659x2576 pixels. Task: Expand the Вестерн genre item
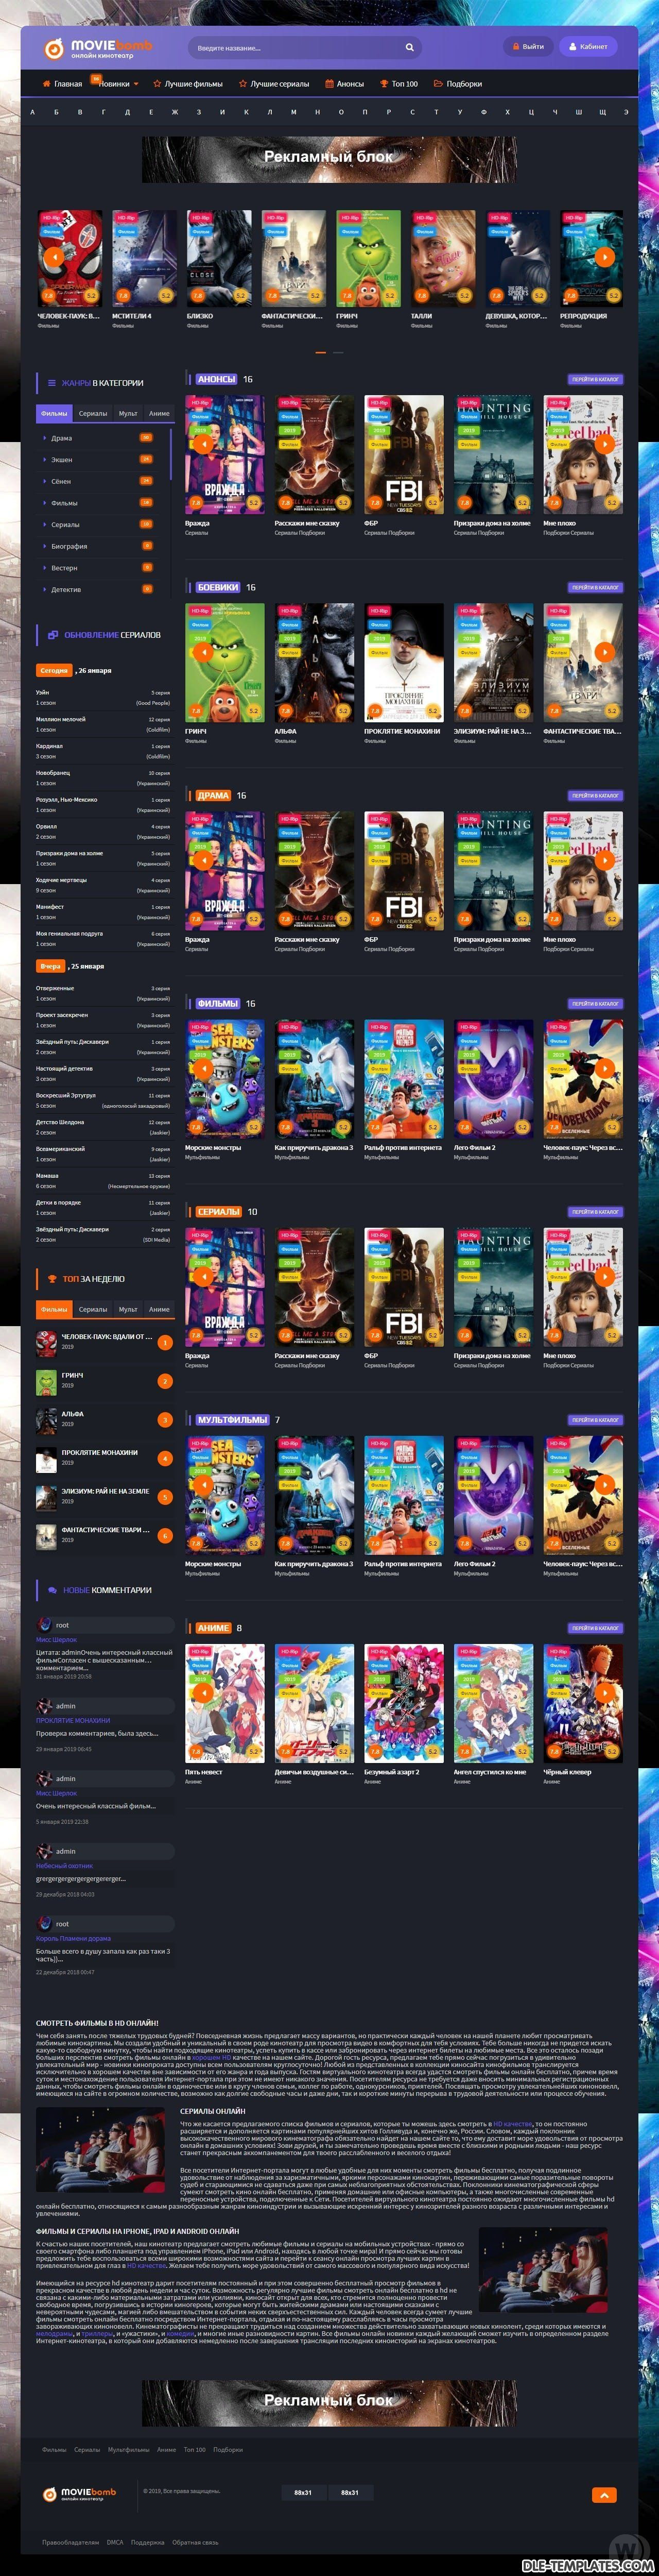[x=64, y=568]
